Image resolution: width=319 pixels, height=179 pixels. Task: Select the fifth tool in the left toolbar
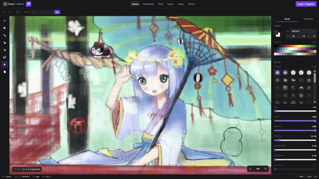point(5,50)
